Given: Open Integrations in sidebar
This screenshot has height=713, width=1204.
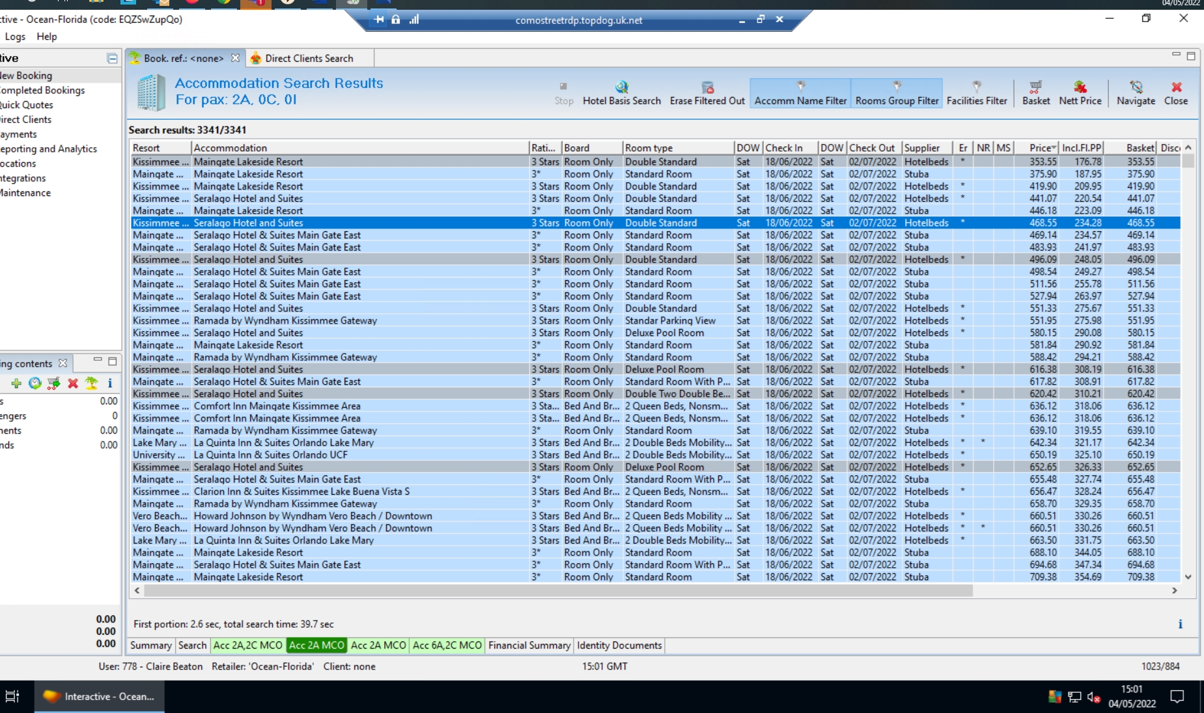Looking at the screenshot, I should [23, 178].
